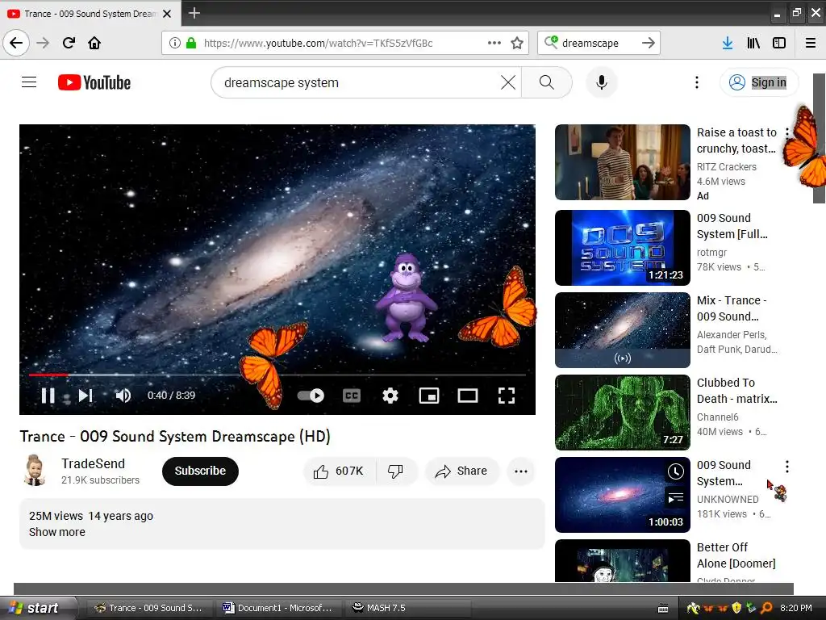Open the TradeSend channel name link

tap(93, 463)
